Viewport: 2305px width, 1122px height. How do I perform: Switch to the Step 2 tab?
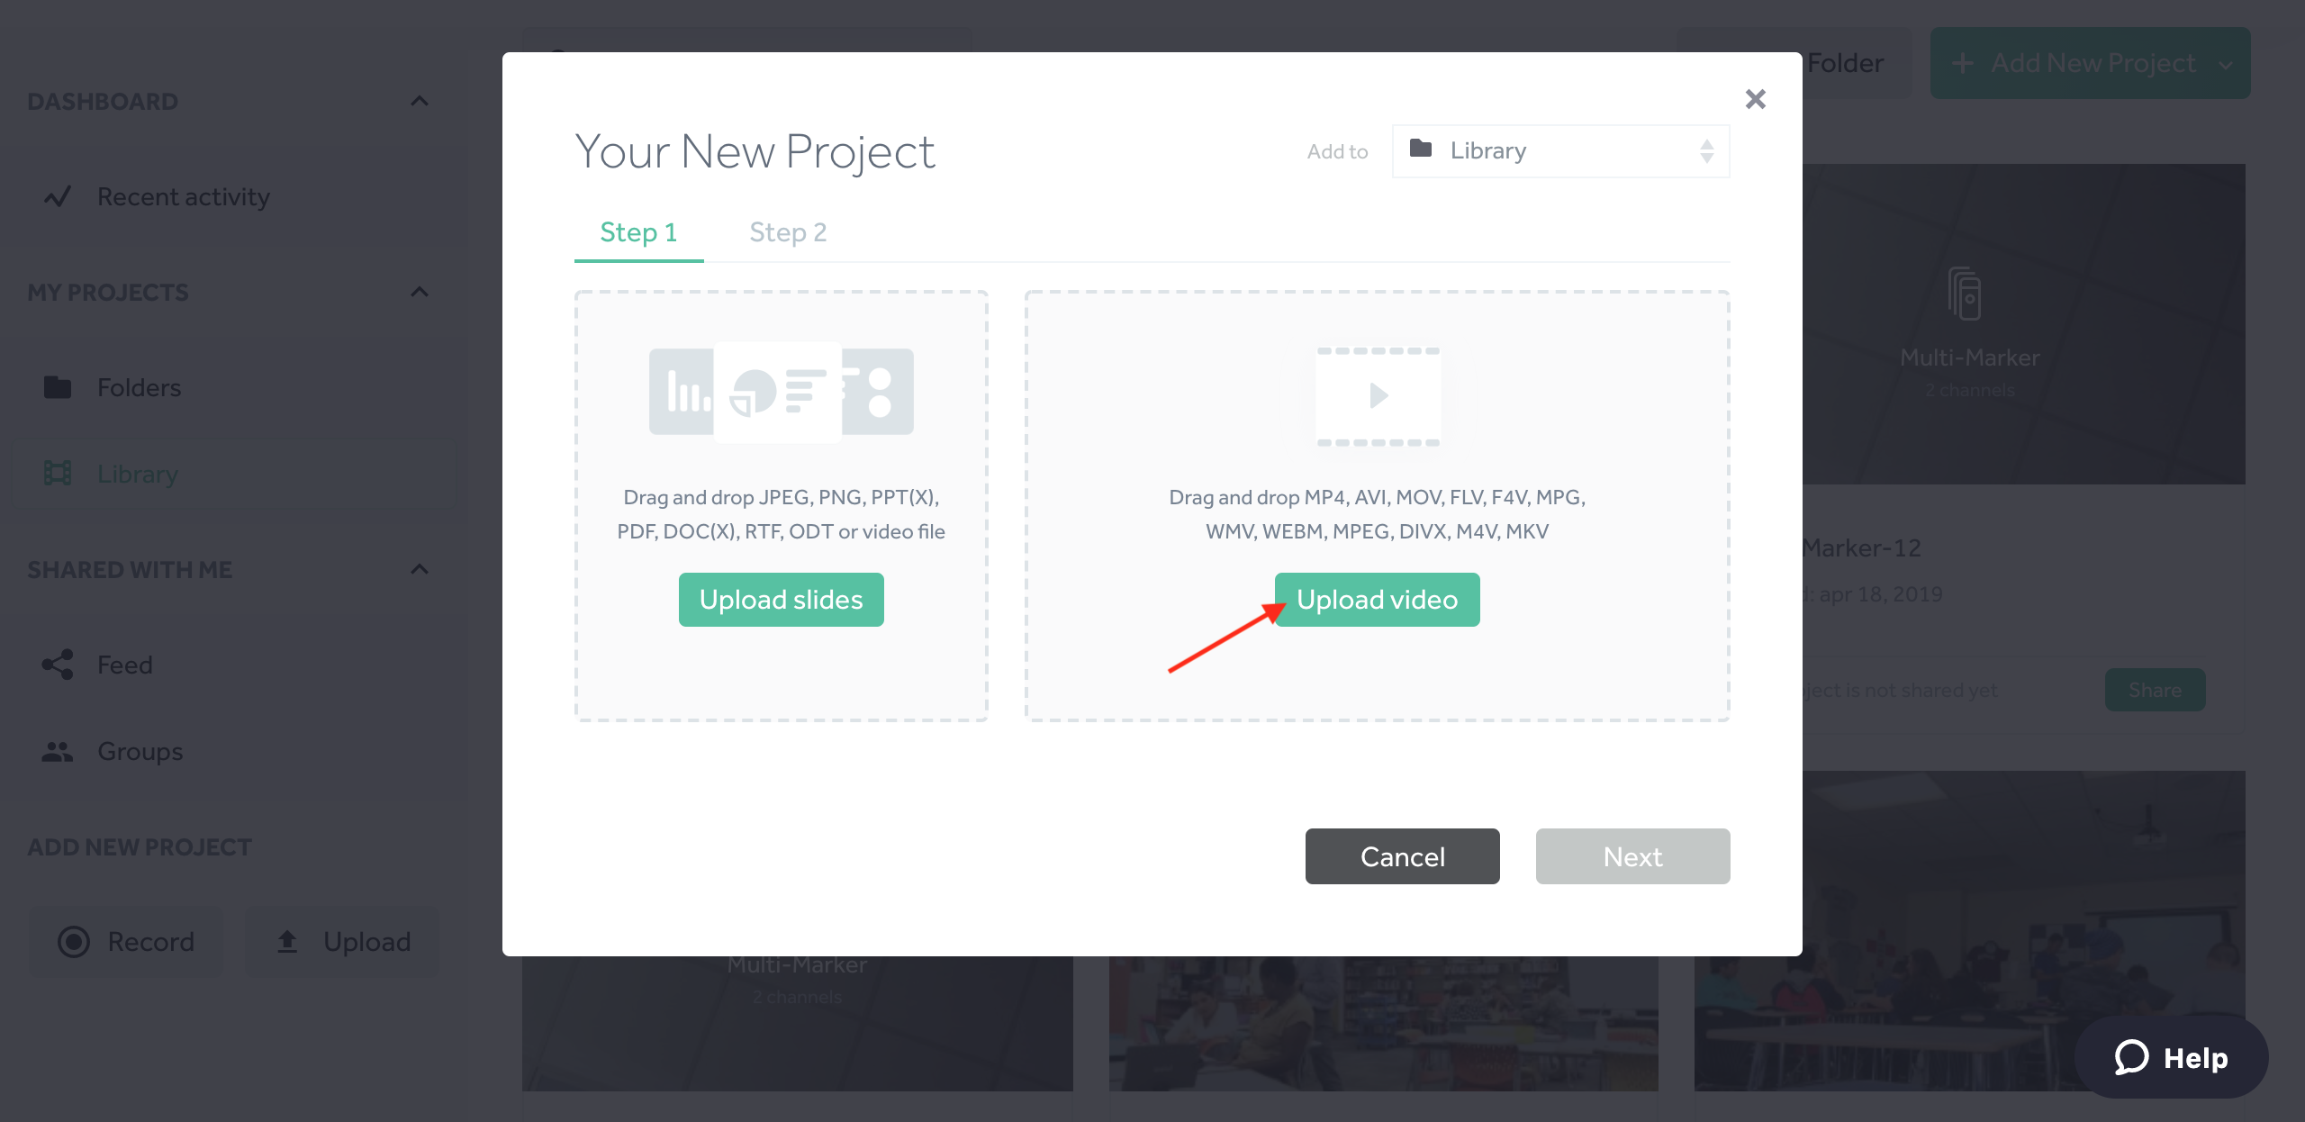tap(788, 232)
